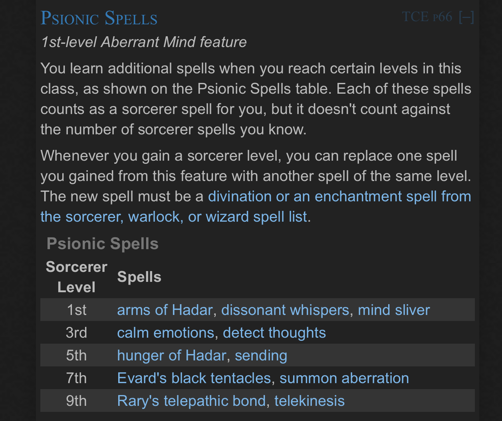Collapse the Psionic Spells section with [–]

466,17
